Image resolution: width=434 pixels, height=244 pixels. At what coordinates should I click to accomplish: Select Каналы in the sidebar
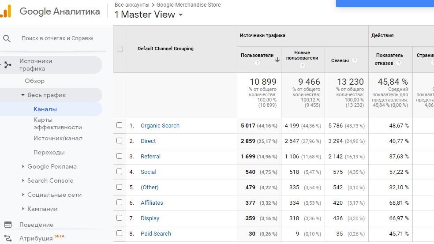[x=45, y=109]
